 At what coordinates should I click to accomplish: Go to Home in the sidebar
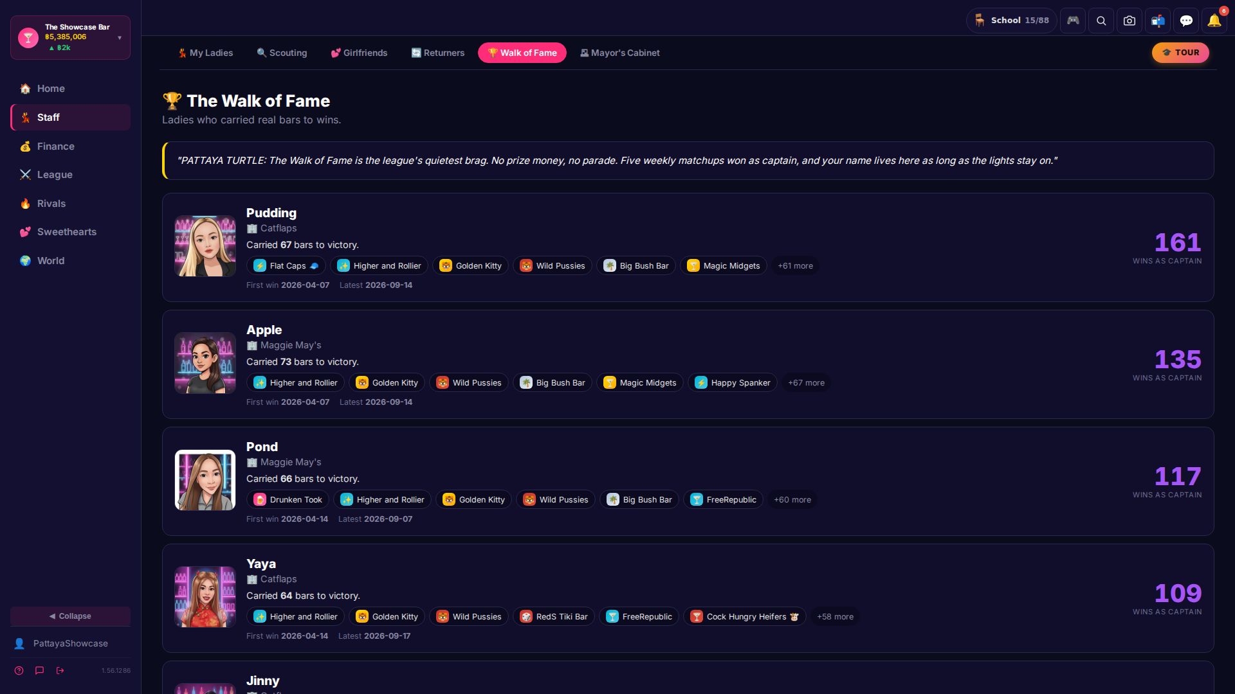click(71, 89)
